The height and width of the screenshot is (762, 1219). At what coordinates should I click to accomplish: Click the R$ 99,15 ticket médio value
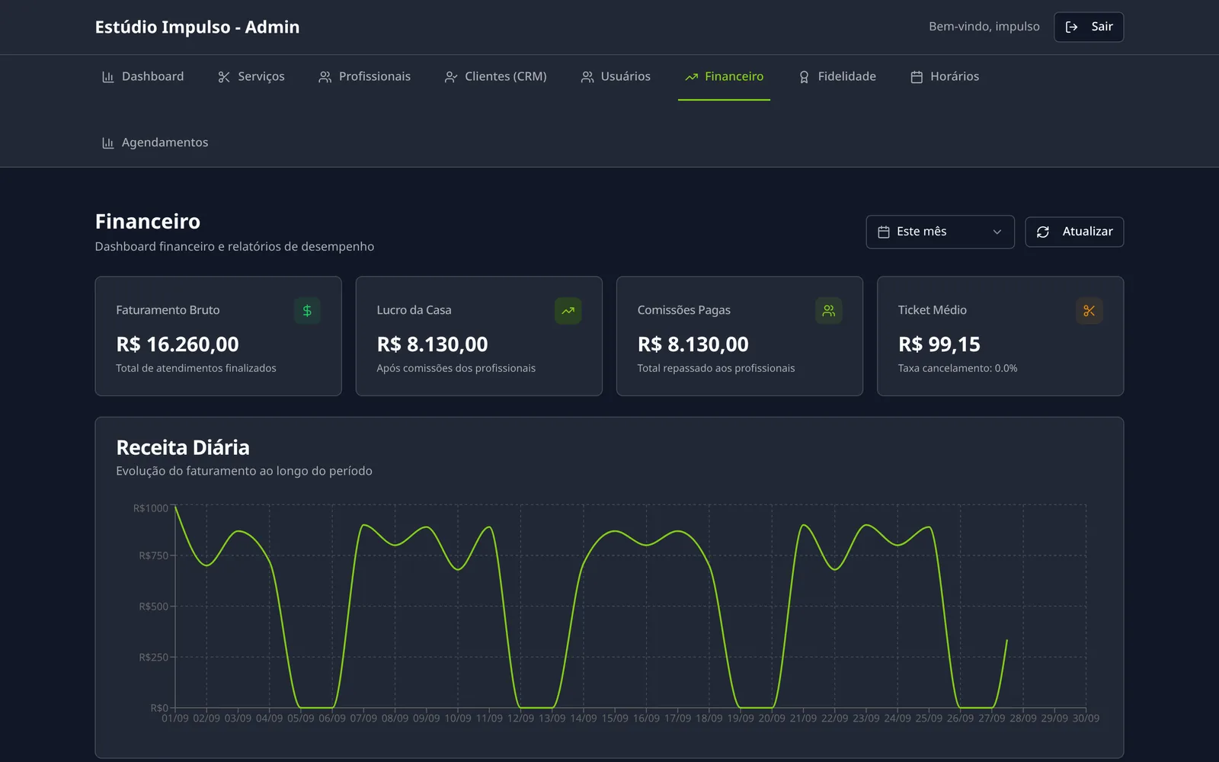click(939, 344)
